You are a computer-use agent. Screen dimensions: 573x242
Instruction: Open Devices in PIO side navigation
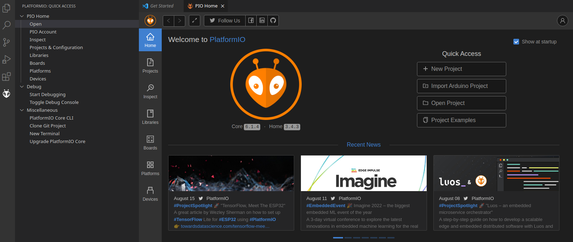pyautogui.click(x=150, y=194)
